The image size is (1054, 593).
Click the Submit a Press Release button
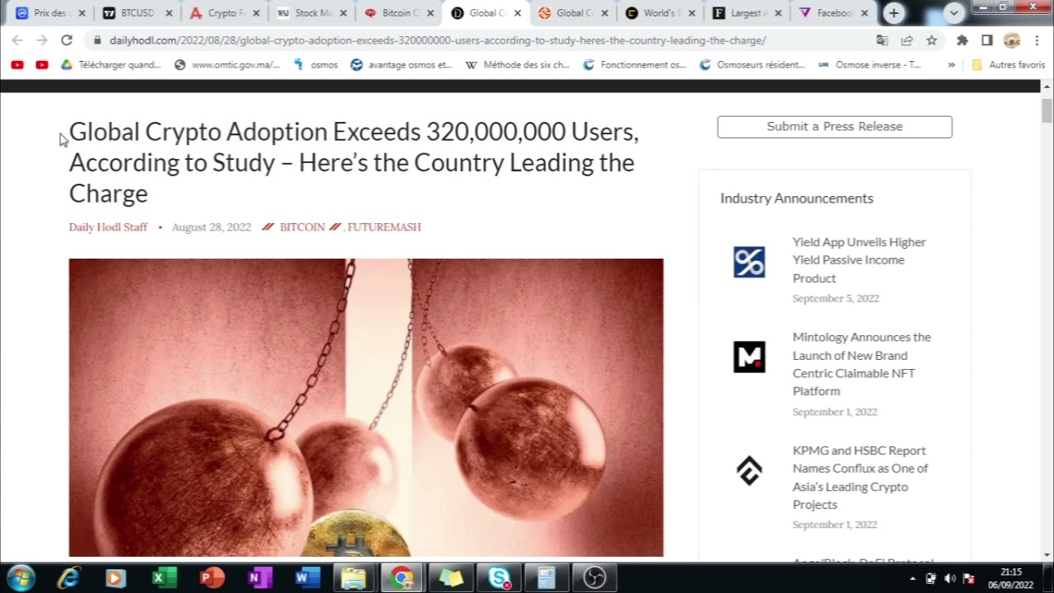coord(834,126)
